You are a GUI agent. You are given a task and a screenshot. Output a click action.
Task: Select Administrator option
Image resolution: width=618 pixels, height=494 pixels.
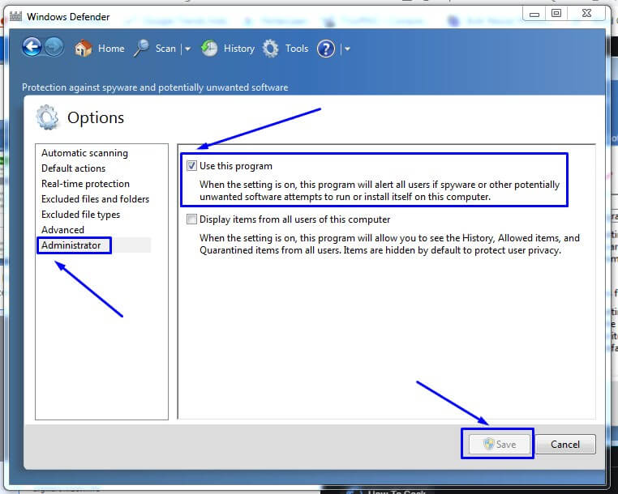click(71, 245)
